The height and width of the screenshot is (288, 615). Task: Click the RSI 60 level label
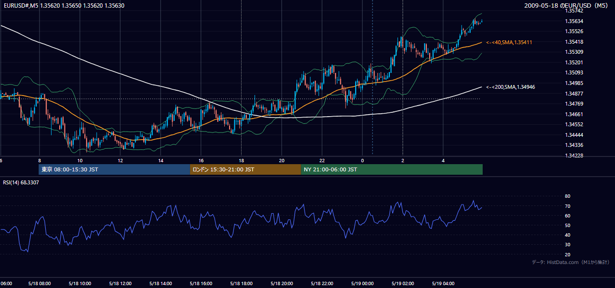[567, 216]
